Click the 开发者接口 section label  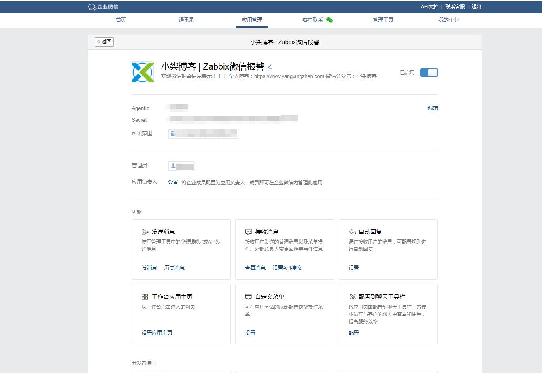[144, 363]
